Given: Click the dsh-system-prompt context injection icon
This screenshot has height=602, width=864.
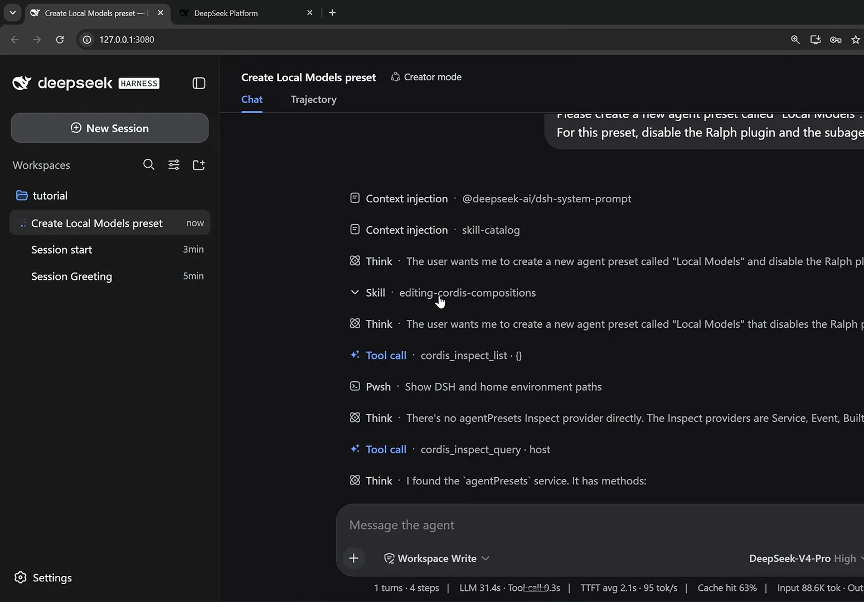Looking at the screenshot, I should pyautogui.click(x=355, y=198).
